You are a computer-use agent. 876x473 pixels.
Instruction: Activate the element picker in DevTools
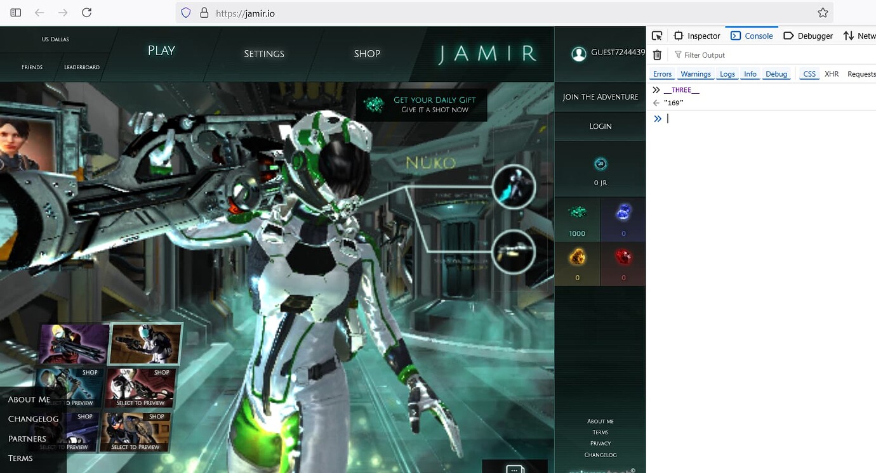tap(657, 36)
